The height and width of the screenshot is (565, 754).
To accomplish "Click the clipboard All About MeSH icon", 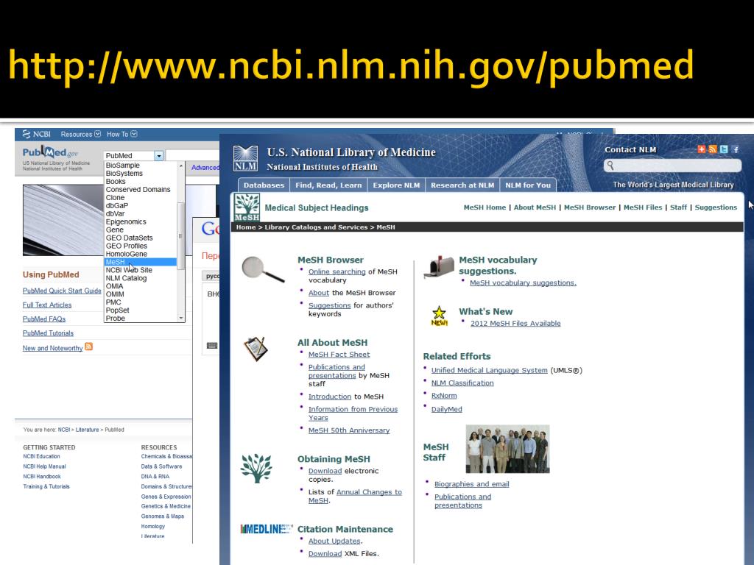I will [x=256, y=349].
